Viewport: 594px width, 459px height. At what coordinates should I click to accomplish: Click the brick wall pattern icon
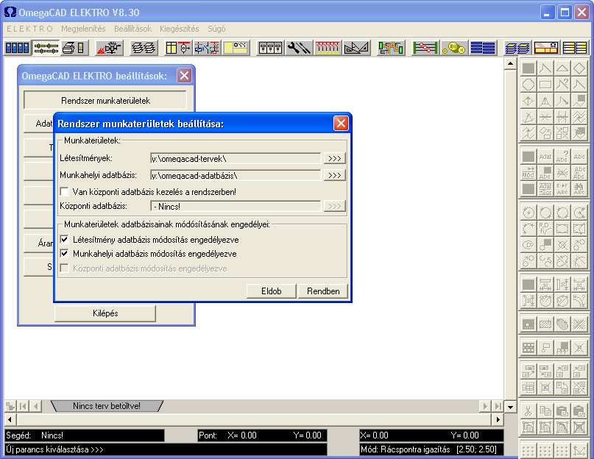coord(528,347)
